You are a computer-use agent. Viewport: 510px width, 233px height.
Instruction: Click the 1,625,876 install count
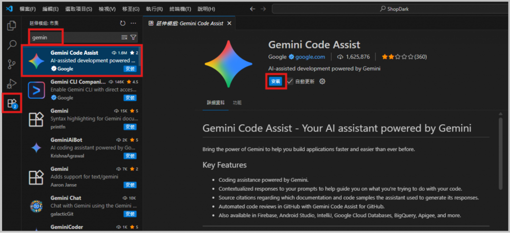click(x=353, y=57)
